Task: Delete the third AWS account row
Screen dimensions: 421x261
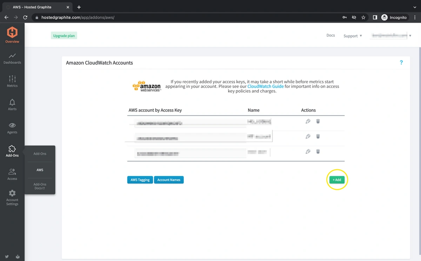Action: (x=318, y=151)
